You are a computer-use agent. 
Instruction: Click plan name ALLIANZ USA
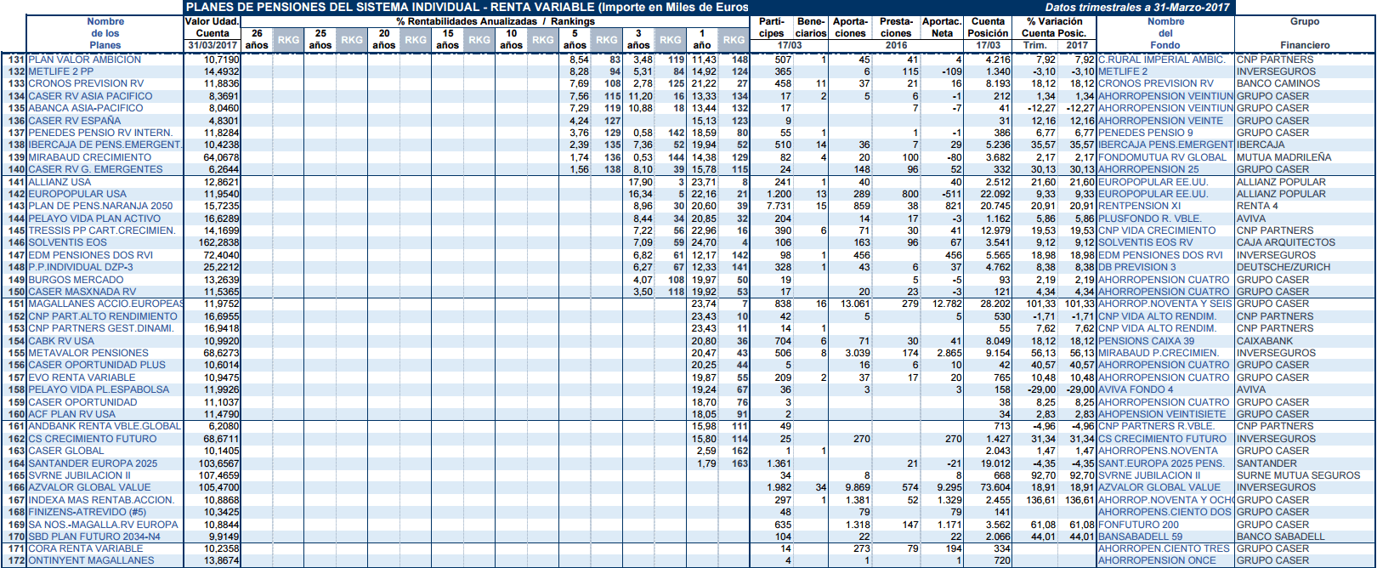[x=59, y=182]
